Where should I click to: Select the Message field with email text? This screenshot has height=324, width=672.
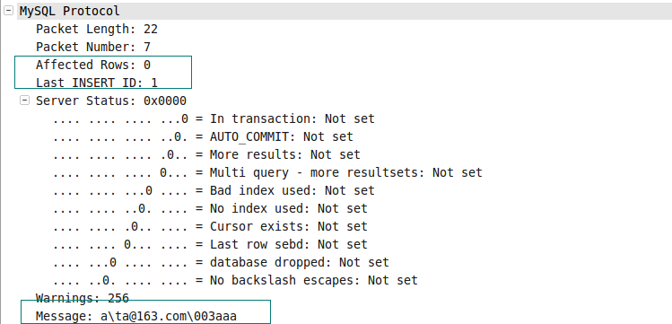pos(136,316)
